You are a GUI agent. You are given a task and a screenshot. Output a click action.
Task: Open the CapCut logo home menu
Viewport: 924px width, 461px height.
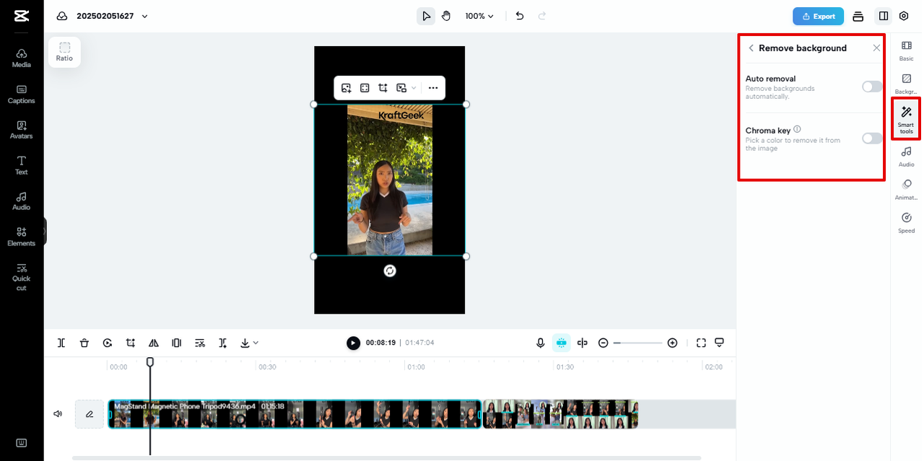pyautogui.click(x=21, y=16)
